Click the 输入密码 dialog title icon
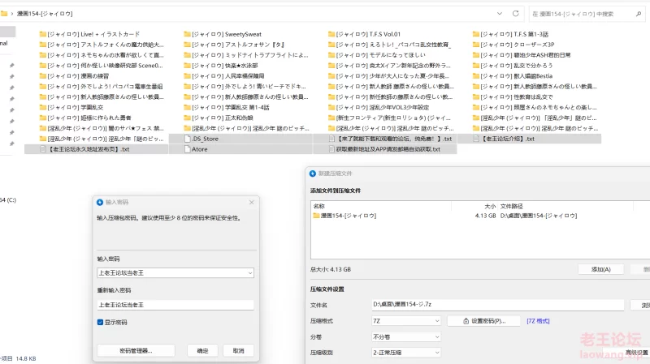 99,203
